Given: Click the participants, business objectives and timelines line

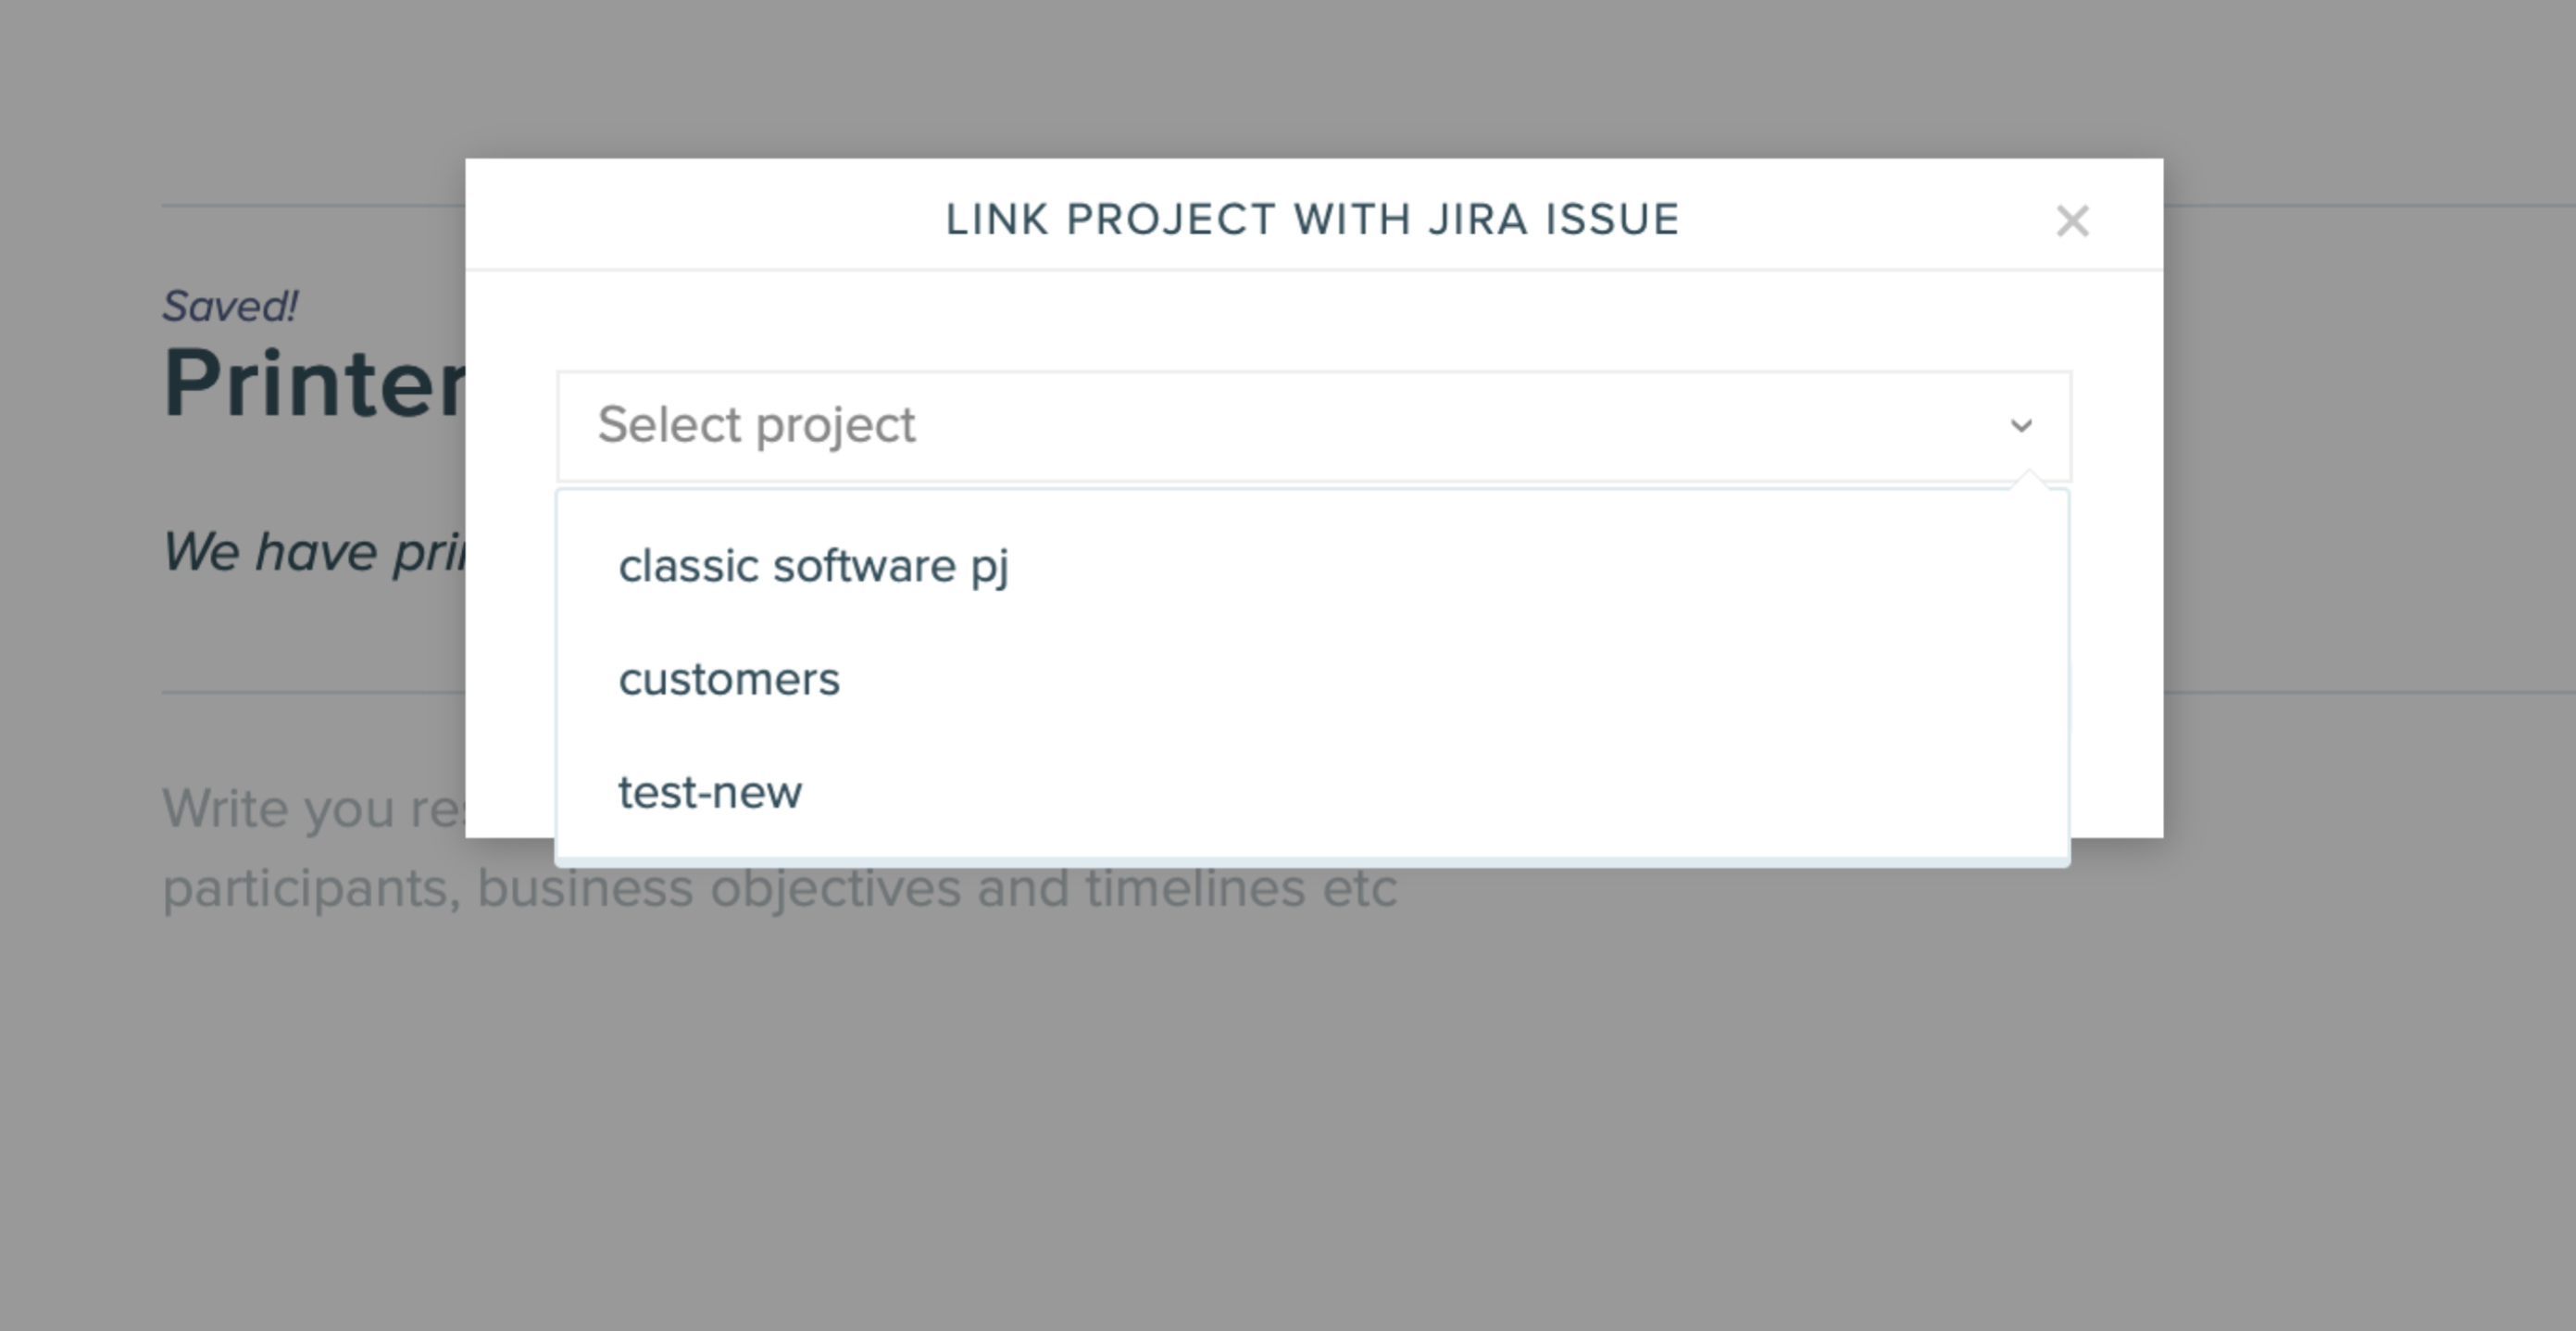Looking at the screenshot, I should pyautogui.click(x=779, y=888).
